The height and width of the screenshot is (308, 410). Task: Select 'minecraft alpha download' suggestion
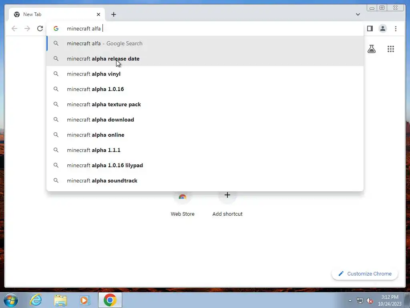[205, 120]
